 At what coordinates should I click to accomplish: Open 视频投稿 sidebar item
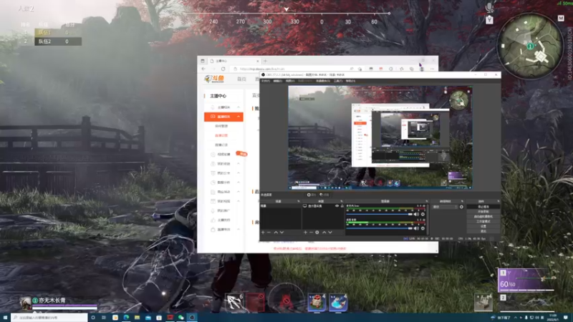tap(223, 154)
